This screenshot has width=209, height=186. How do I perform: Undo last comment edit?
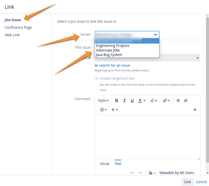point(132,173)
